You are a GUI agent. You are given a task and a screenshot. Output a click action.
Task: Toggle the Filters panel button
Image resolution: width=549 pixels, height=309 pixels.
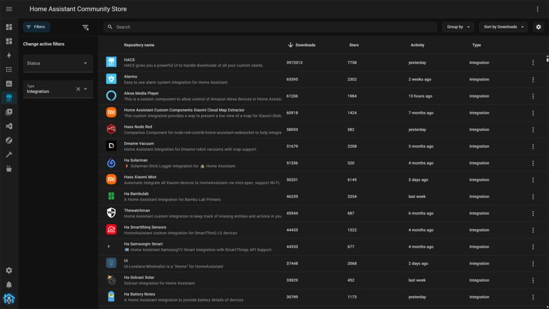36,27
